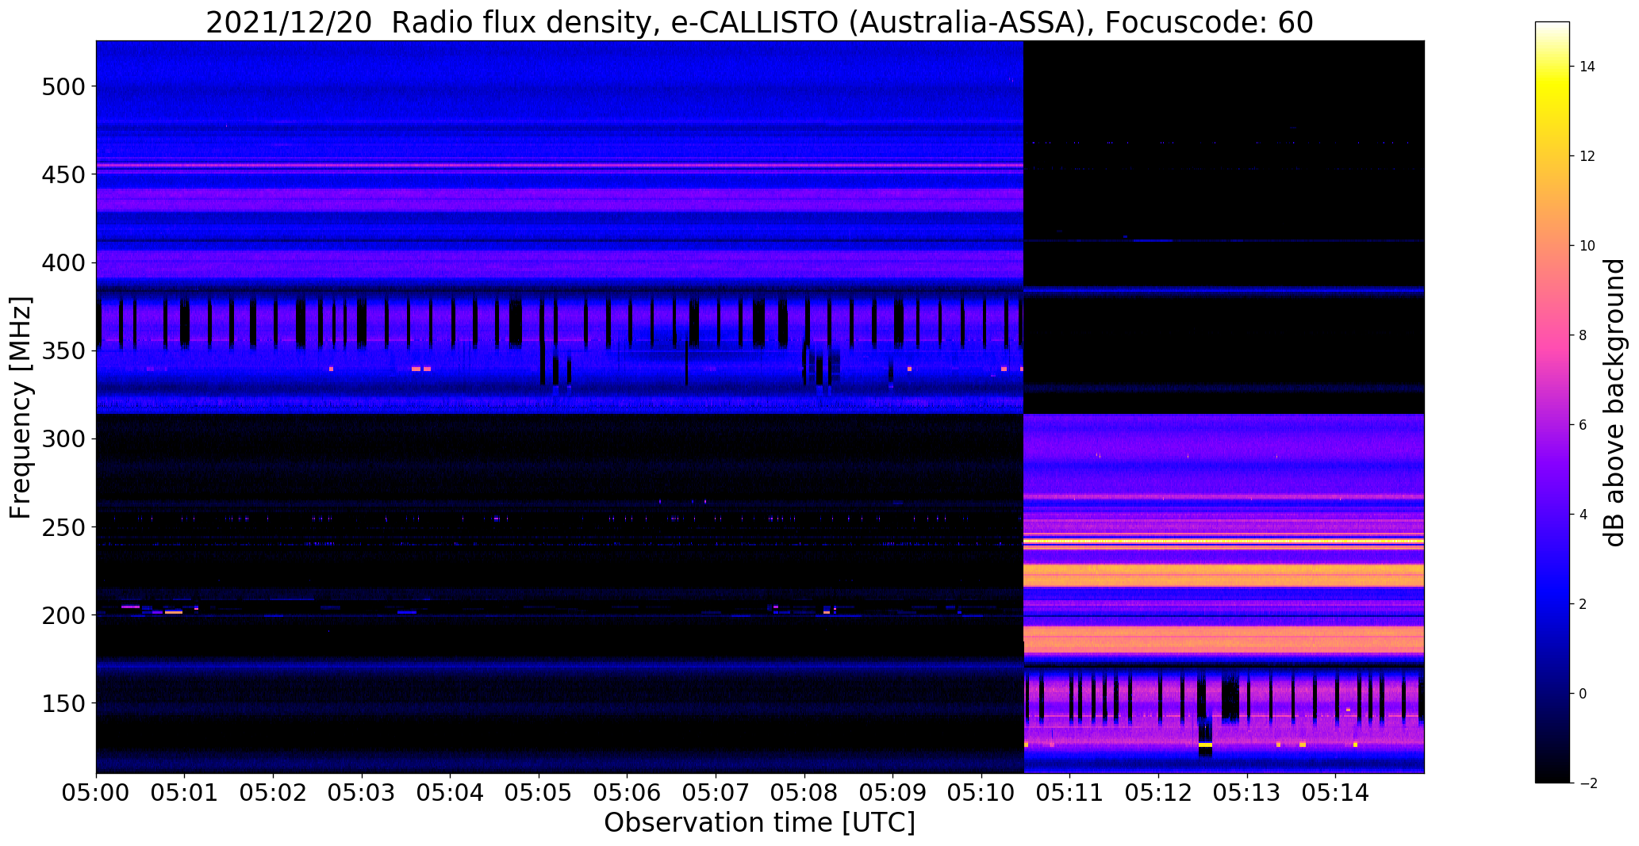1639x846 pixels.
Task: Click the 05:13 time tick label
Action: 1247,793
